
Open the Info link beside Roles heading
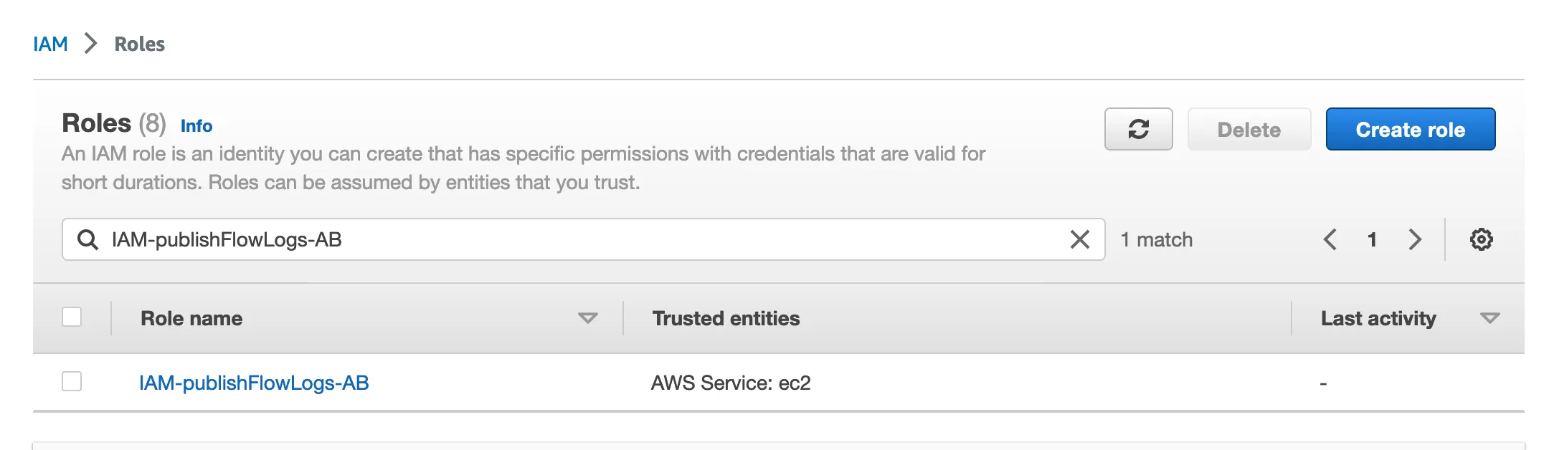coord(196,126)
